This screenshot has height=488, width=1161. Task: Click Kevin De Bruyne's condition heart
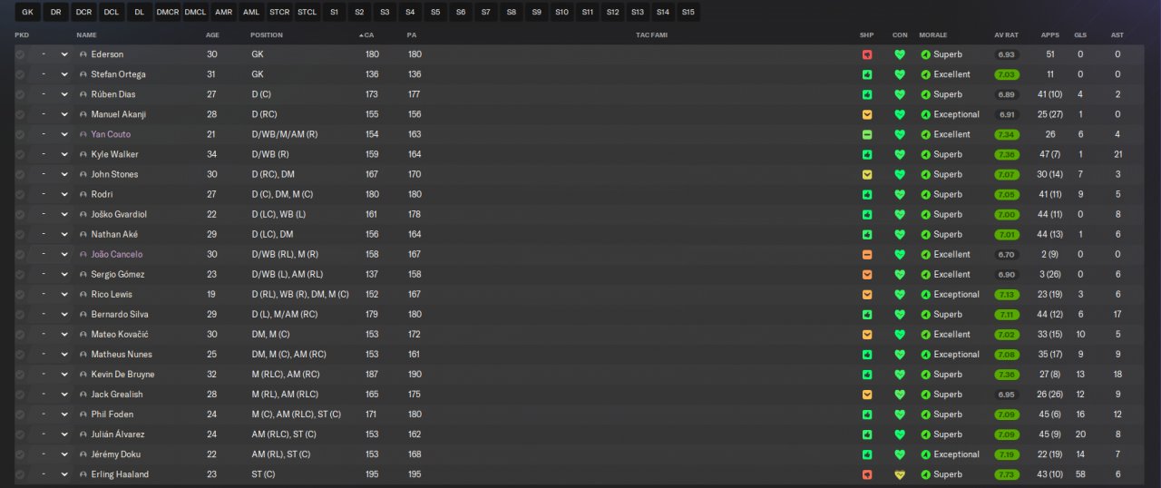(900, 375)
